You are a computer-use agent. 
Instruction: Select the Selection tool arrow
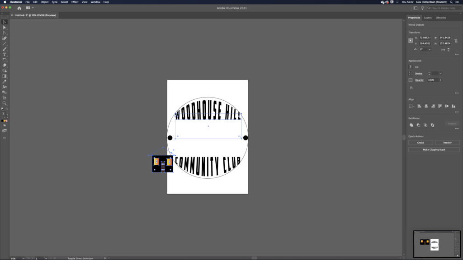(x=5, y=22)
